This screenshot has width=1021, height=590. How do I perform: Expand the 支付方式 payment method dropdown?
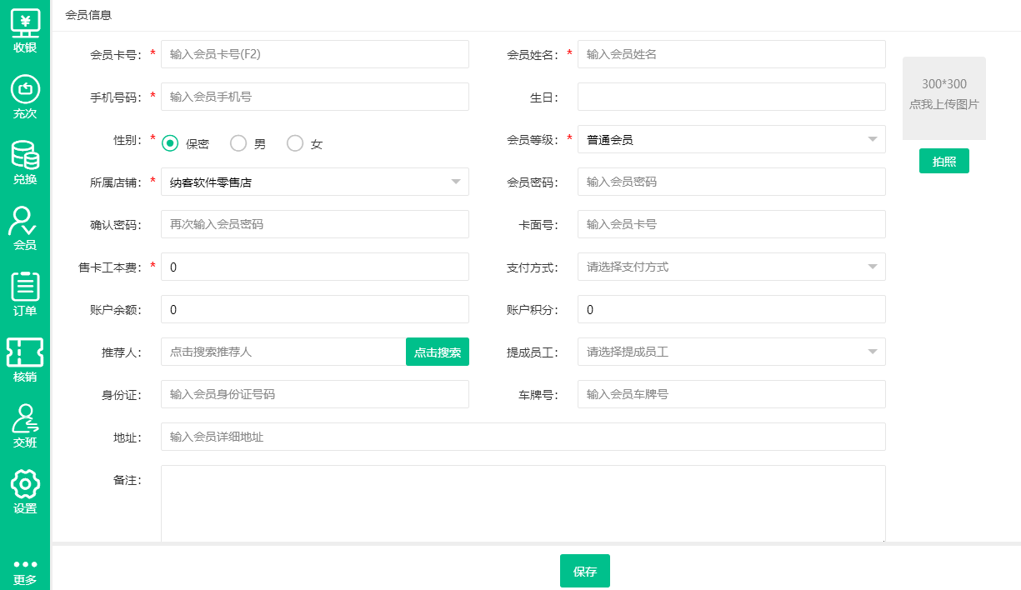872,267
